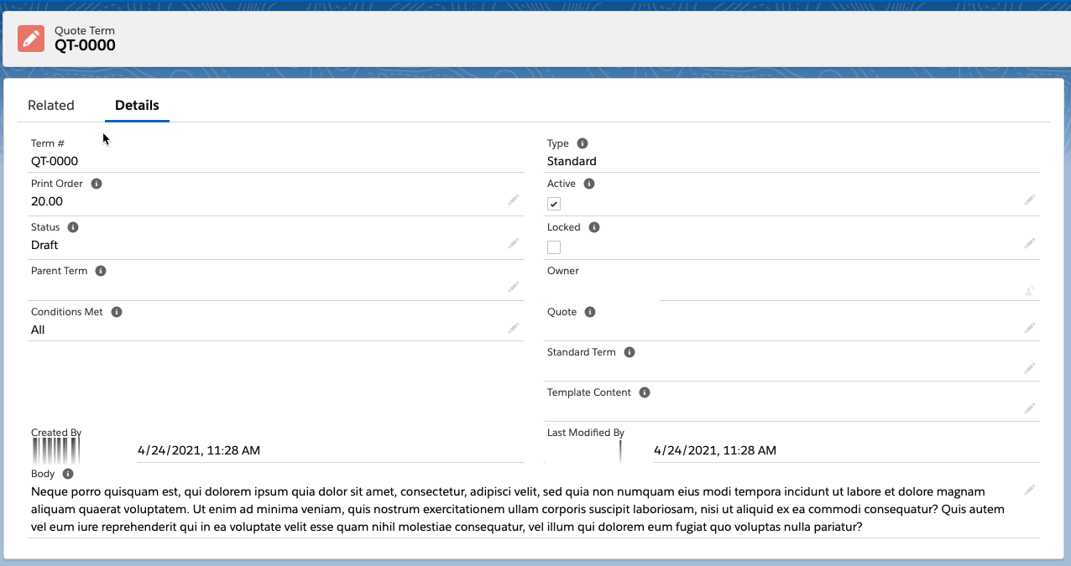Image resolution: width=1071 pixels, height=566 pixels.
Task: Edit Print Order using pencil icon
Action: click(x=513, y=200)
